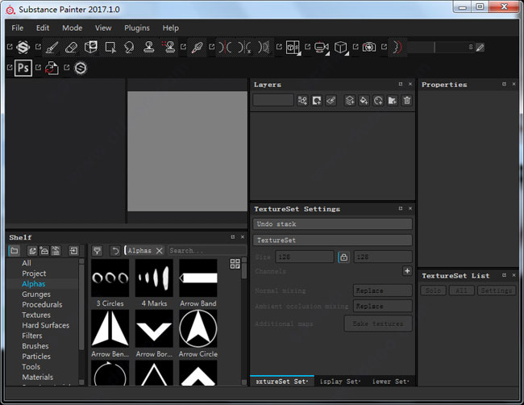Screen dimensions: 524x405
Task: Select the Arrow Circle alpha thumbnail
Action: [x=198, y=329]
